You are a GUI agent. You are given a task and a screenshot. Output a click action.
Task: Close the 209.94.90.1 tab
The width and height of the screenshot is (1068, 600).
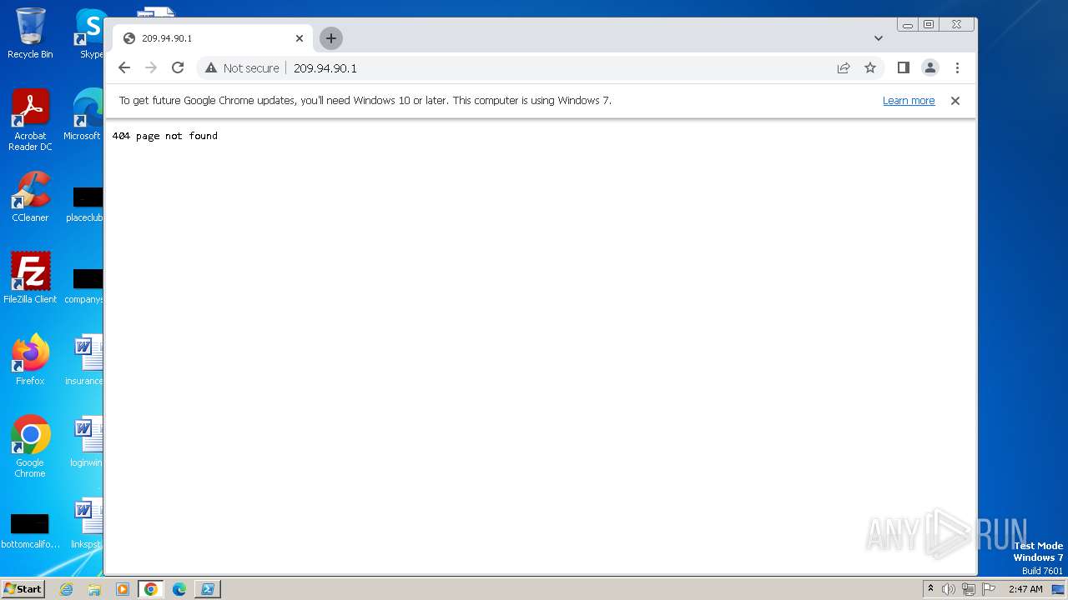click(x=300, y=38)
